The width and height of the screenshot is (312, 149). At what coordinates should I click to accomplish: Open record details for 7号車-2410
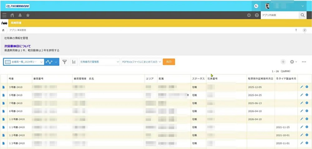pos(4,103)
